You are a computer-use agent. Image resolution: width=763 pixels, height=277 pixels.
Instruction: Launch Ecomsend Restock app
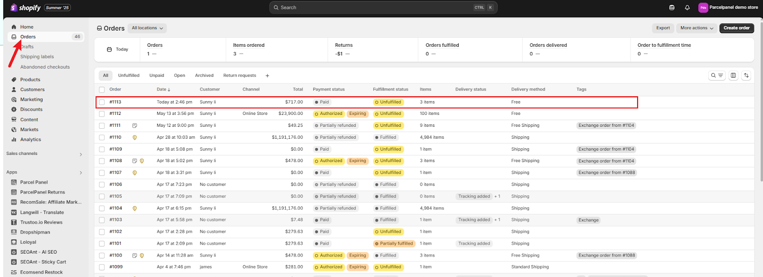pos(41,272)
